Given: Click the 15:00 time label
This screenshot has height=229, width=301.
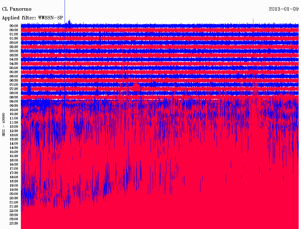Looking at the screenshot, I should [x=14, y=152].
